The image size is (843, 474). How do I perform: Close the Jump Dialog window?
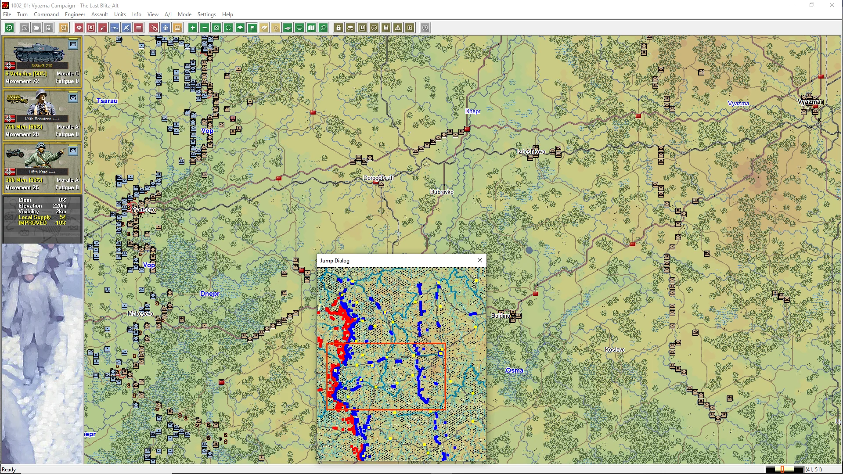[x=480, y=260]
